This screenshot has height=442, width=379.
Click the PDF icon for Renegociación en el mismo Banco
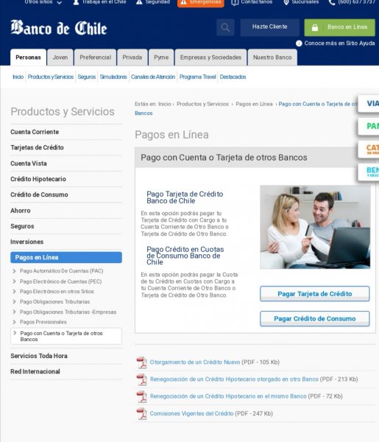point(141,396)
